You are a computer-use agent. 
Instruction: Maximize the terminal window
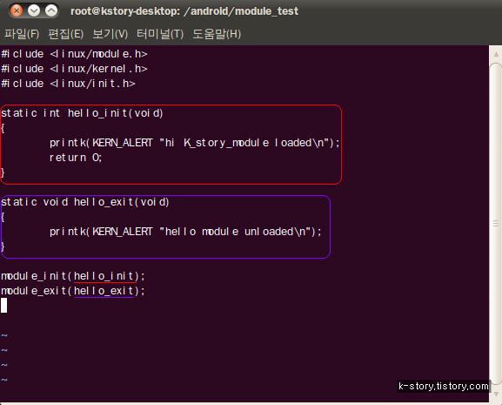pyautogui.click(x=51, y=11)
